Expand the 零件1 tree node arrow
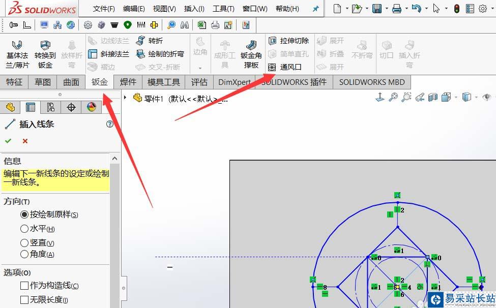Viewport: 496px width, 308px height. [x=125, y=98]
